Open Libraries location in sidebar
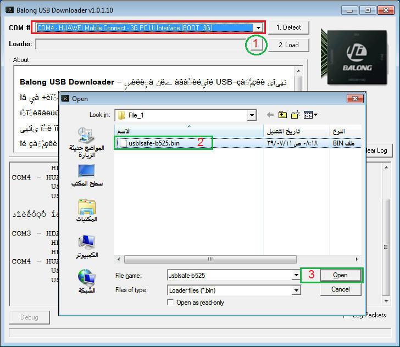The height and width of the screenshot is (347, 400). coord(86,211)
